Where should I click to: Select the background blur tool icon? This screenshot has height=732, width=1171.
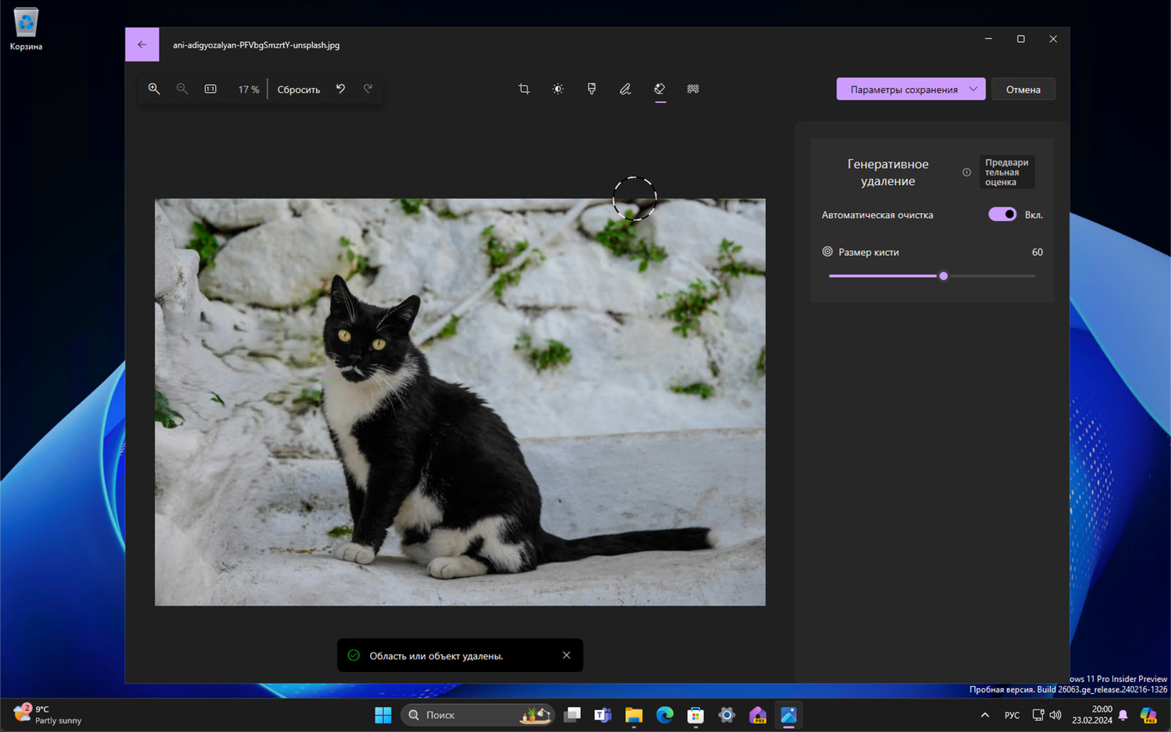pos(692,89)
